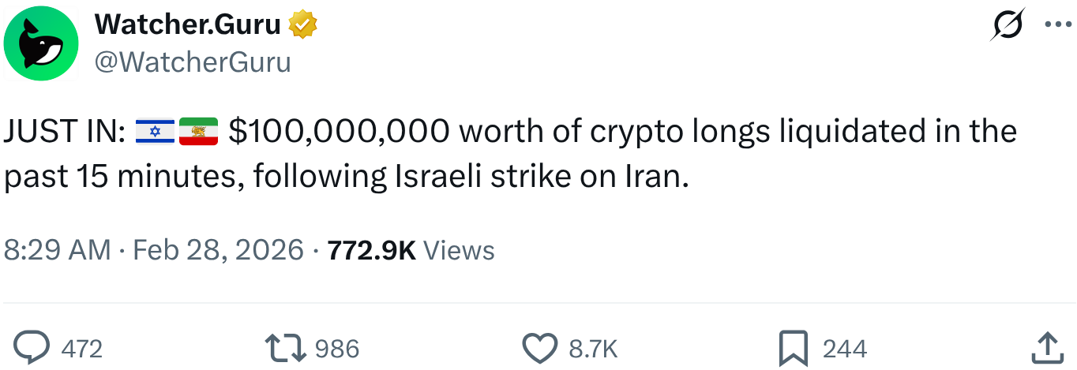
Task: Click the 772.9K Views count
Action: tap(411, 250)
